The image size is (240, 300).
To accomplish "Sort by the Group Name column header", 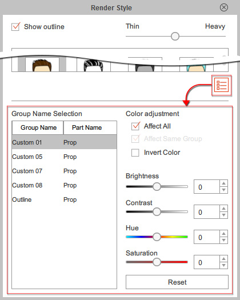I will click(38, 127).
